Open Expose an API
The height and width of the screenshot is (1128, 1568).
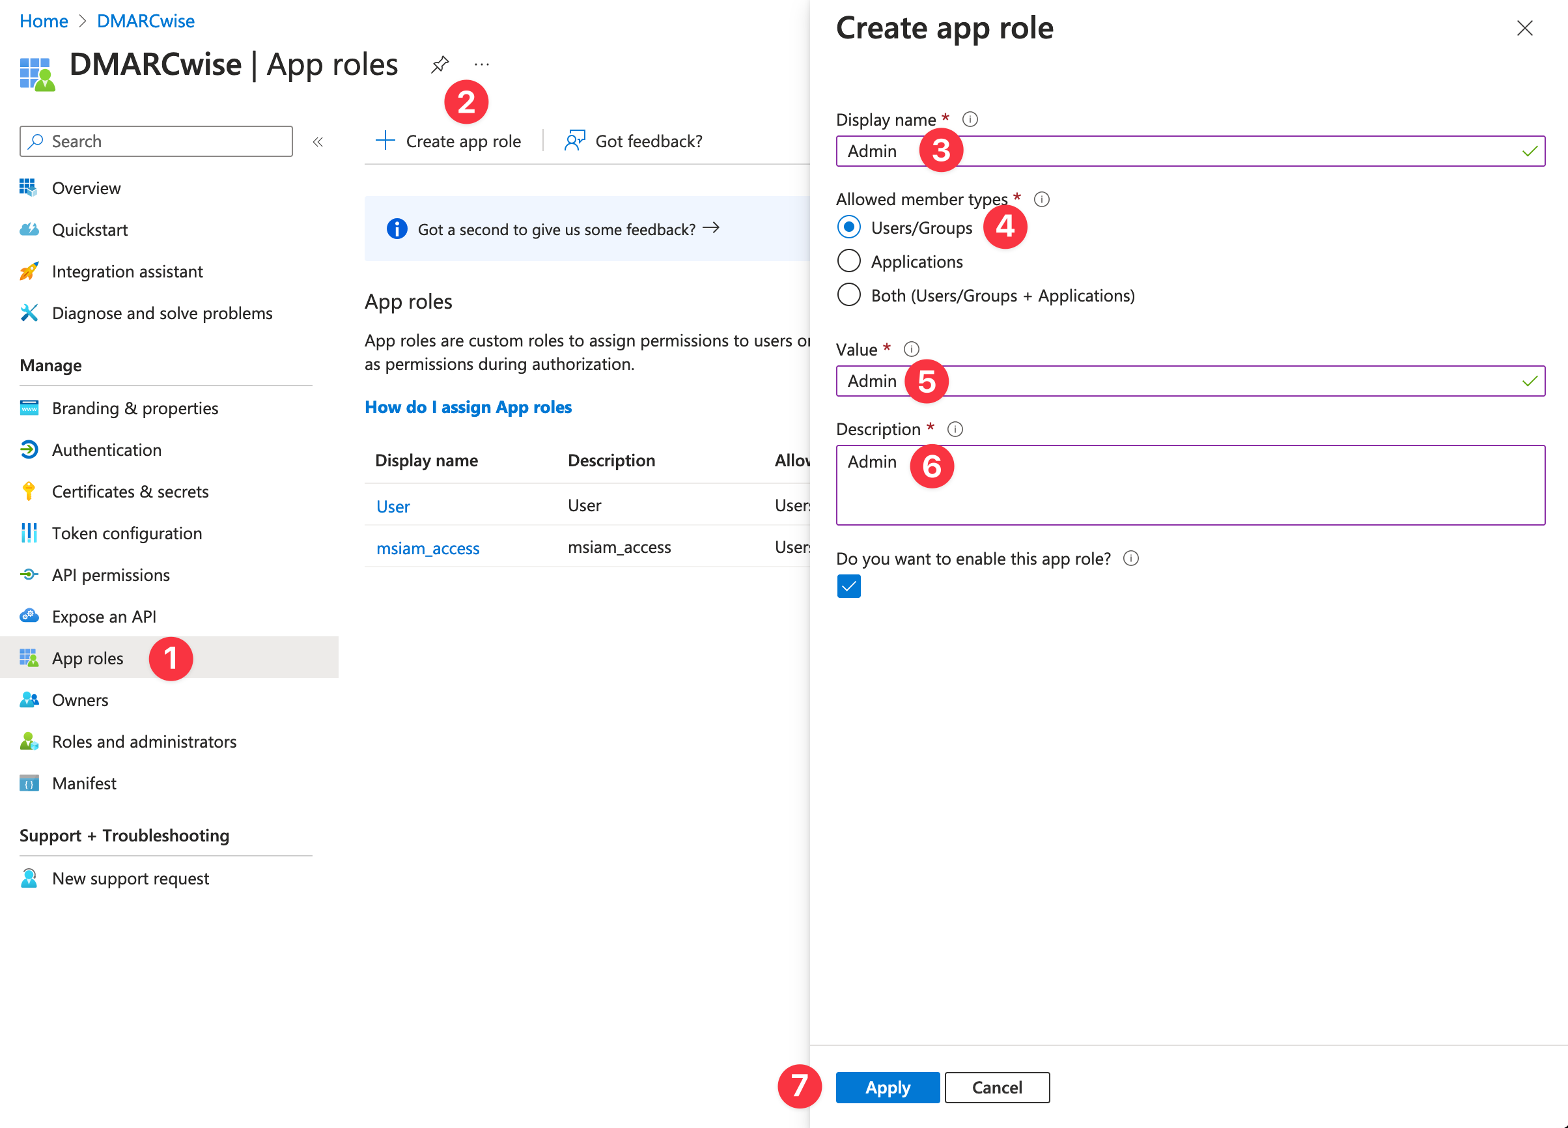click(104, 616)
